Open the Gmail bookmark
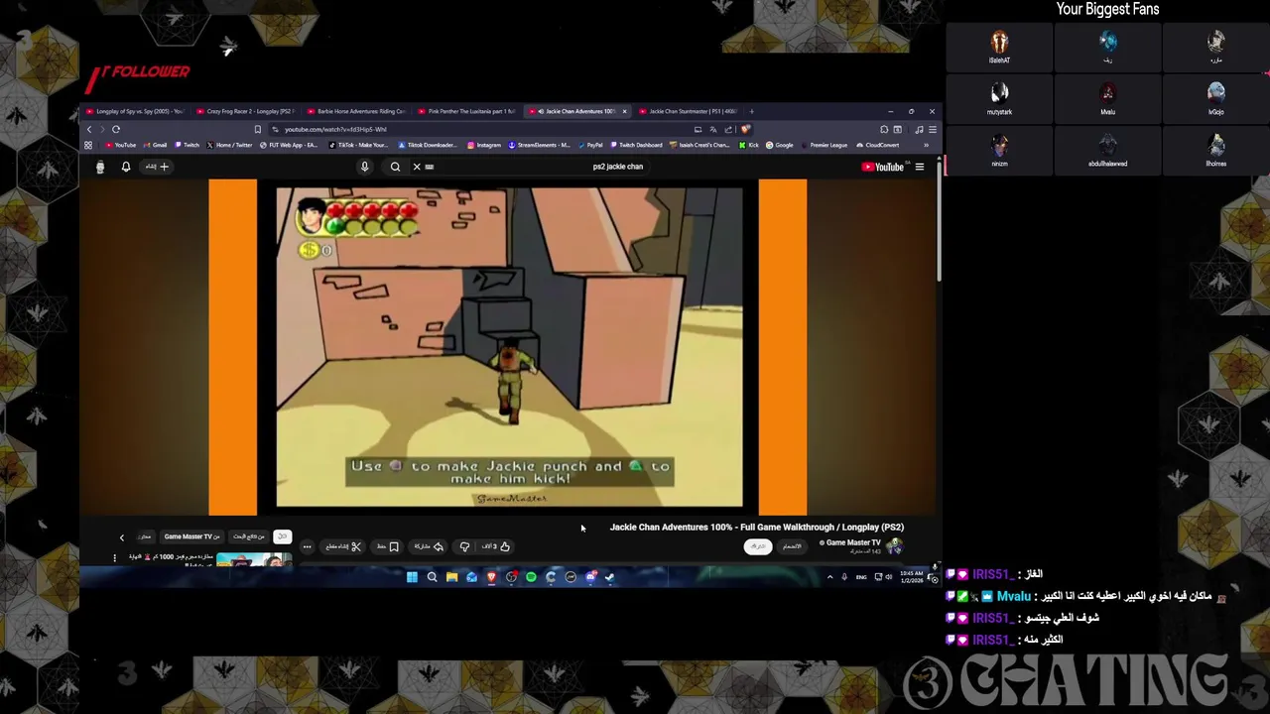 155,145
